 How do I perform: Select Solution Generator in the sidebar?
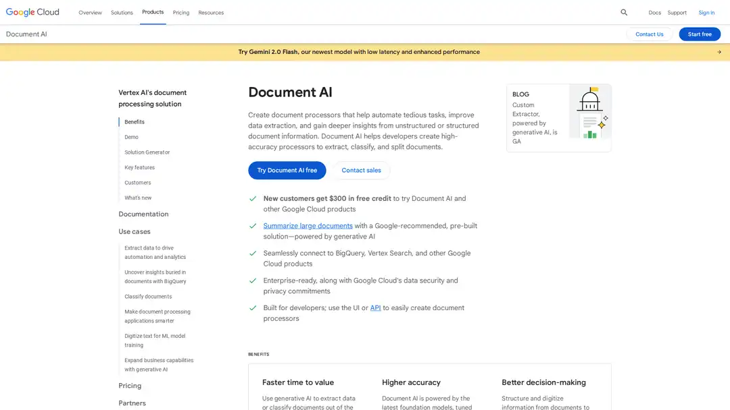click(x=147, y=152)
